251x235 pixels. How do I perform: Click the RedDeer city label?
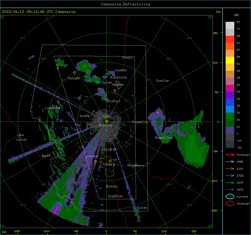tap(118, 85)
